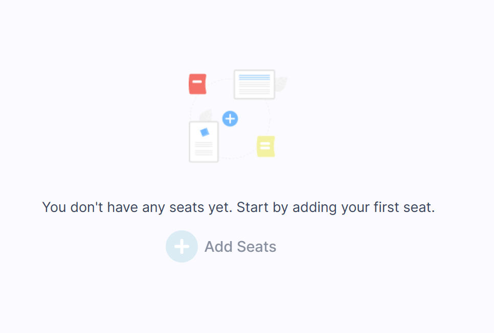
Task: Select the red minus sticky note icon
Action: pos(197,84)
